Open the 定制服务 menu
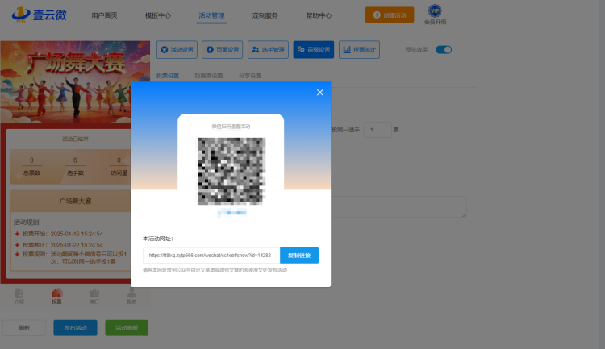 (265, 15)
